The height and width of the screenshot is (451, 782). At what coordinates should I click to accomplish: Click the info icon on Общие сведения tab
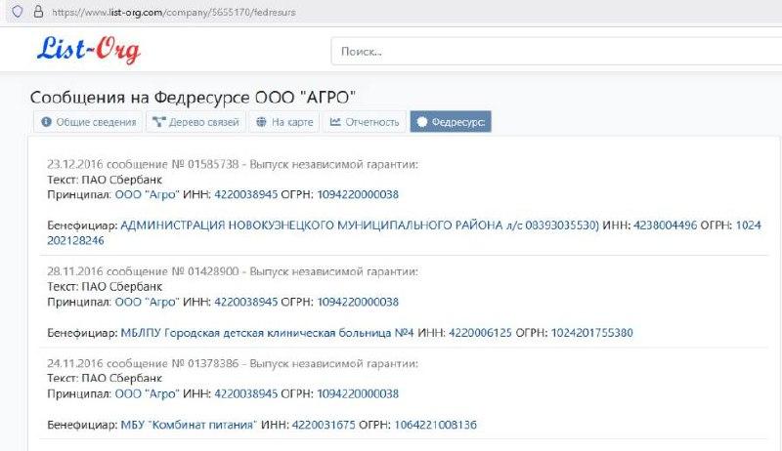click(46, 122)
